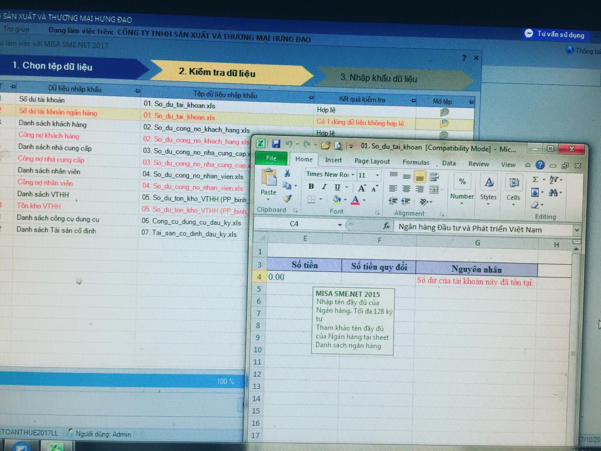Insert function using fx button
The width and height of the screenshot is (601, 451).
[386, 226]
